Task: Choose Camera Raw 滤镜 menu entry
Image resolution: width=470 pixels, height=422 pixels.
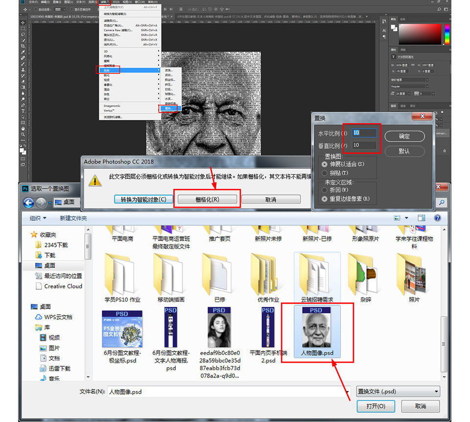Action: [x=130, y=30]
